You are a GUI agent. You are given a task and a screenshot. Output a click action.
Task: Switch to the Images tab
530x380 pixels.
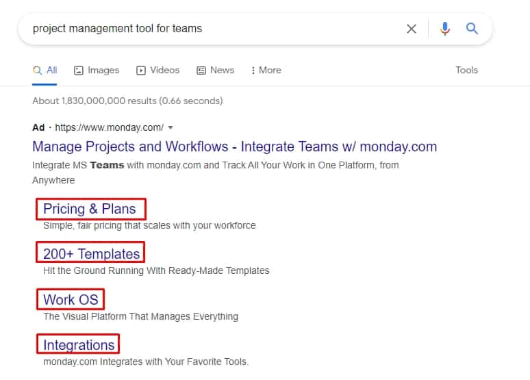coord(97,70)
